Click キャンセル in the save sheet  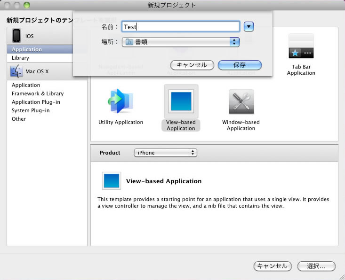(x=192, y=65)
